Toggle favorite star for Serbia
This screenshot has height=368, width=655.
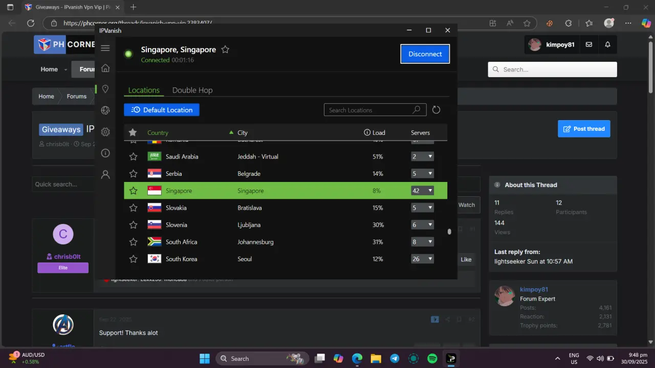(133, 174)
